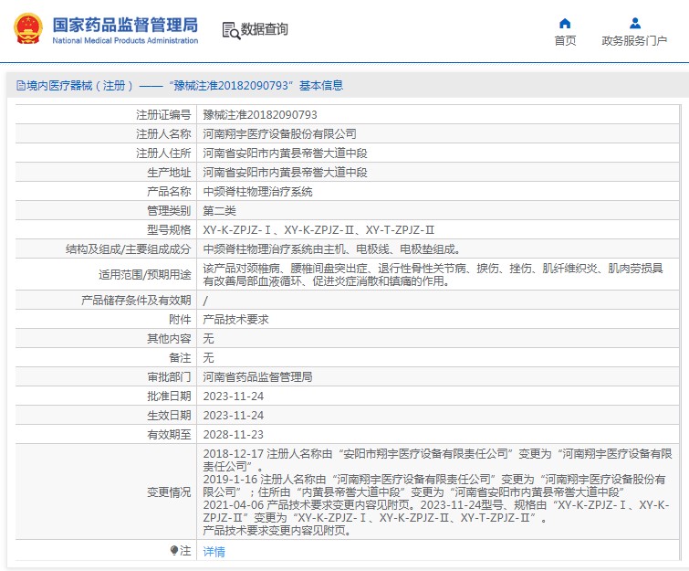
Task: Go to 首页 text link
Action: point(565,40)
